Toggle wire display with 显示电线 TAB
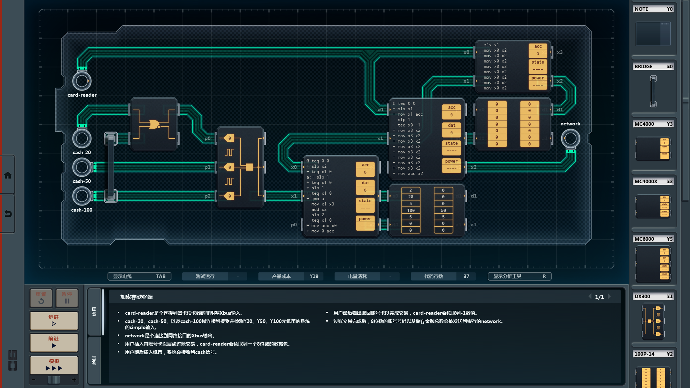 (x=139, y=276)
